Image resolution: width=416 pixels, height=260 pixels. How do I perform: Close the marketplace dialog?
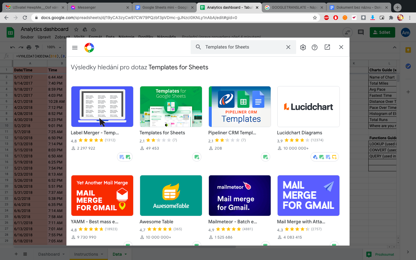click(x=341, y=47)
